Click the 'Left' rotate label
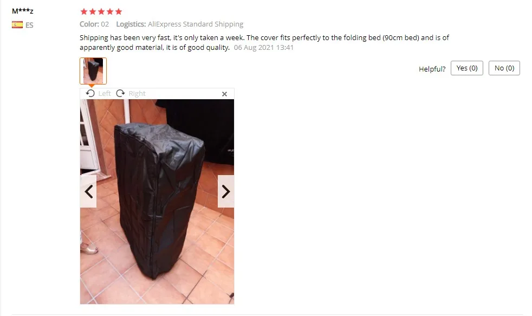This screenshot has width=532, height=316. pyautogui.click(x=105, y=93)
